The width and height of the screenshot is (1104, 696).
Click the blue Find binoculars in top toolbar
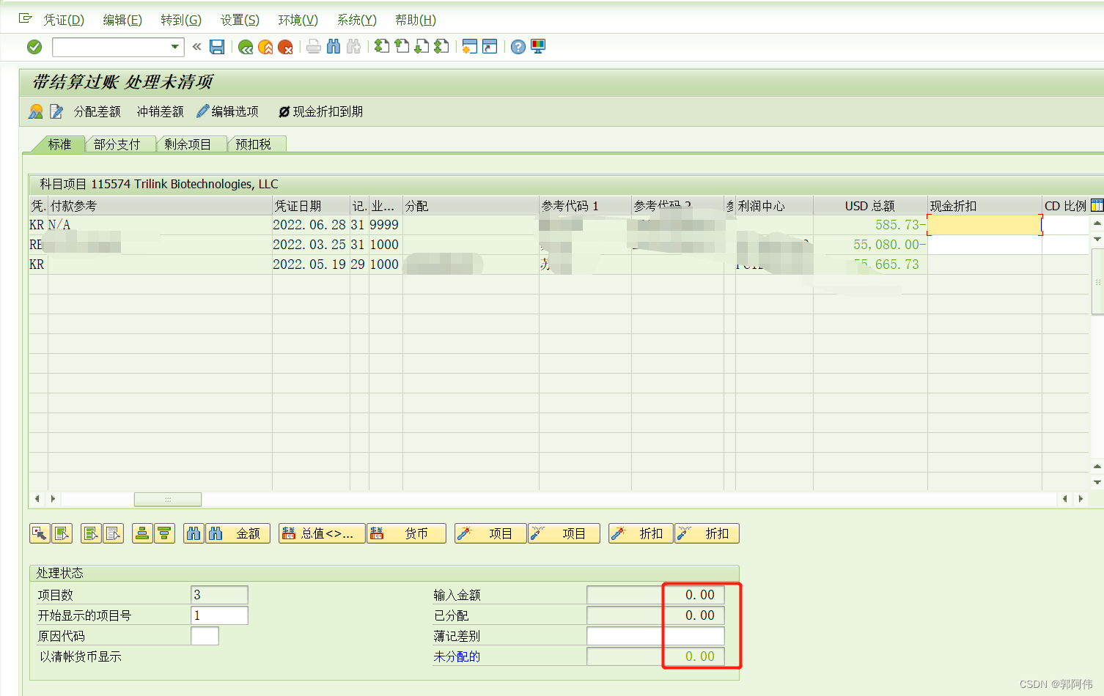click(x=334, y=47)
